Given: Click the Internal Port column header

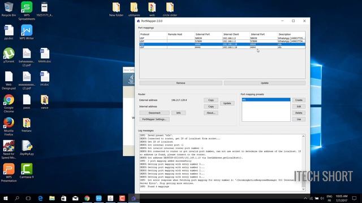Looking at the screenshot, I should 264,34.
